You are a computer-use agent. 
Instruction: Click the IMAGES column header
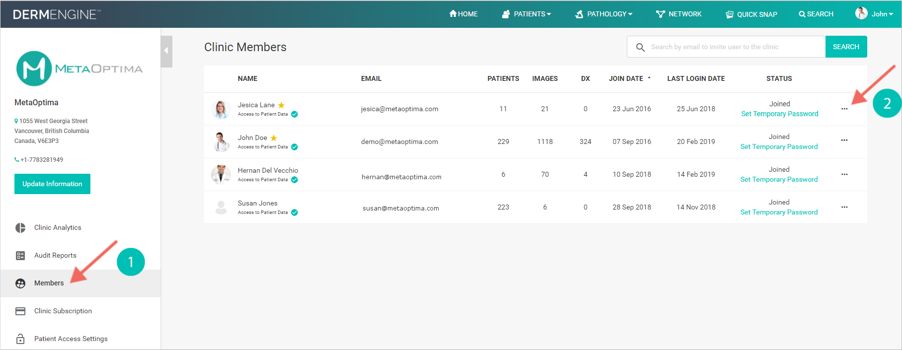[x=545, y=78]
